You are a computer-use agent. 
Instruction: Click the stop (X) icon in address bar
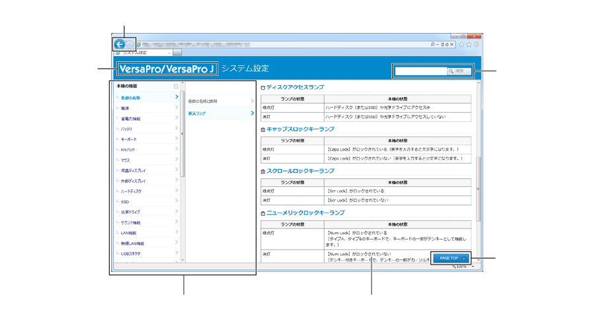pyautogui.click(x=452, y=45)
